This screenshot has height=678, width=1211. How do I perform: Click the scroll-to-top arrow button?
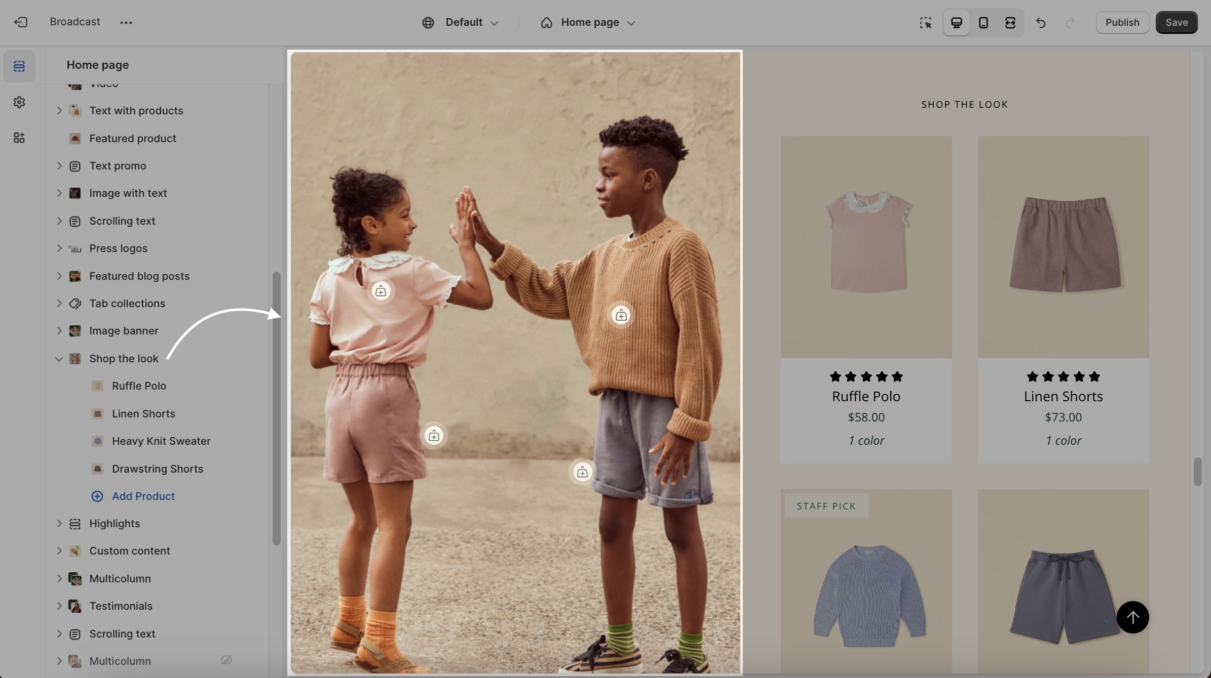pos(1132,617)
